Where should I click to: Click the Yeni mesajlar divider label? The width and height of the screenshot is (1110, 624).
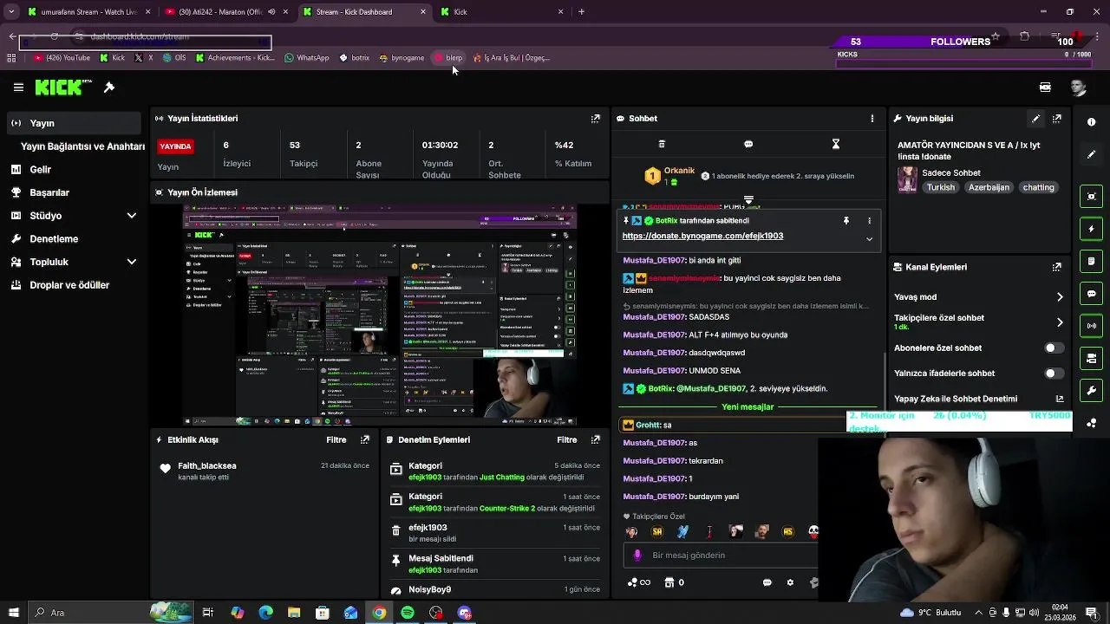pos(748,406)
